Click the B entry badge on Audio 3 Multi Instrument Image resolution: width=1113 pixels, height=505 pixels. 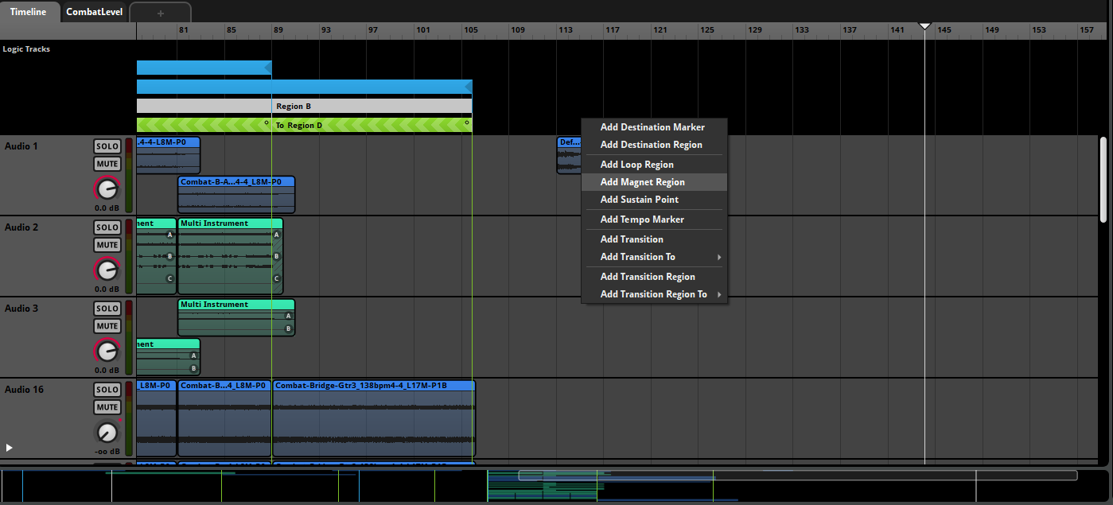pos(289,328)
